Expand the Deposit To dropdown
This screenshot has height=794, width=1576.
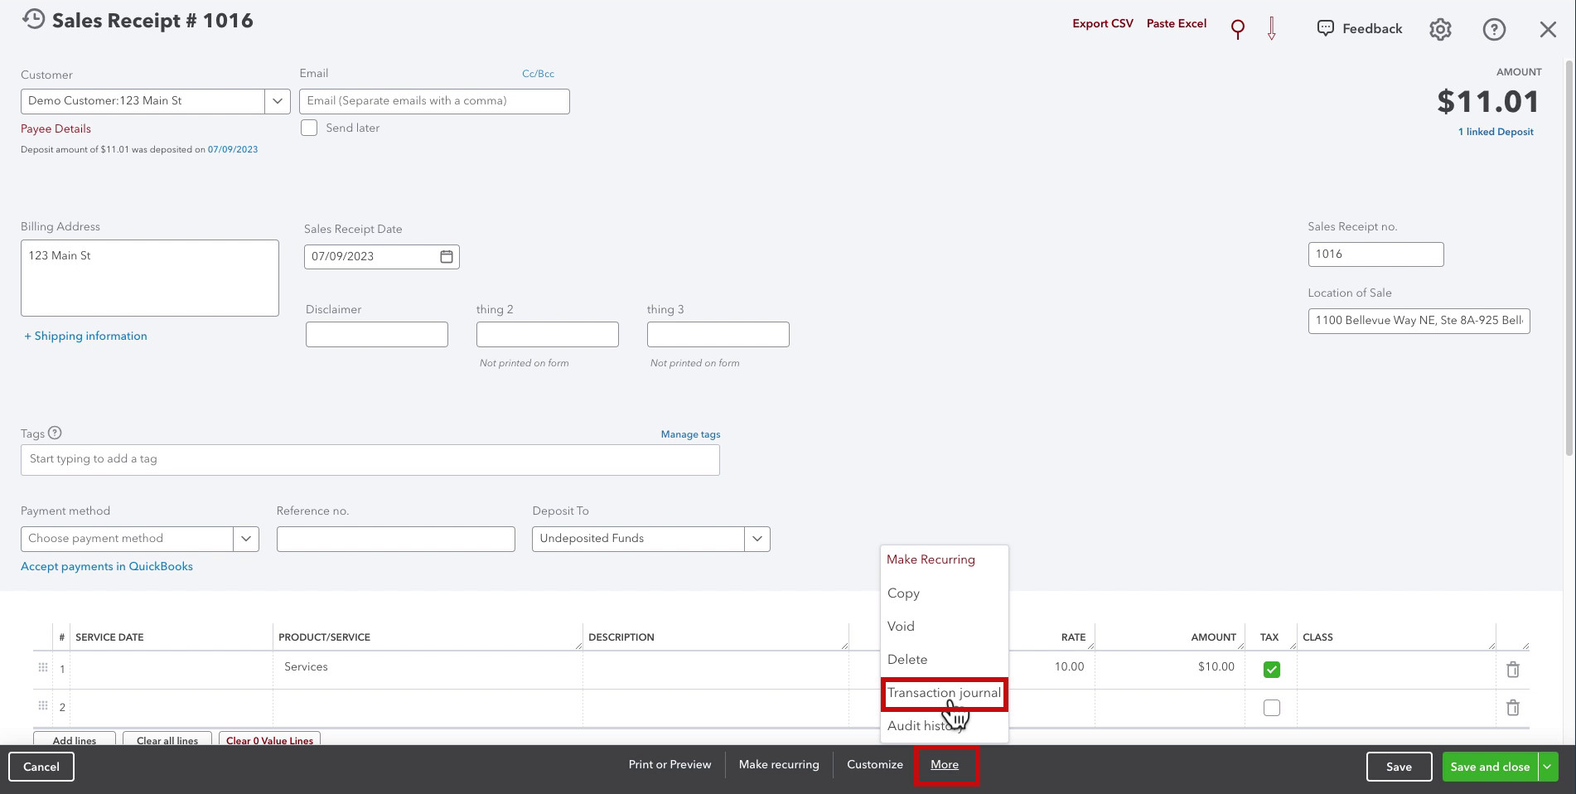click(x=757, y=539)
